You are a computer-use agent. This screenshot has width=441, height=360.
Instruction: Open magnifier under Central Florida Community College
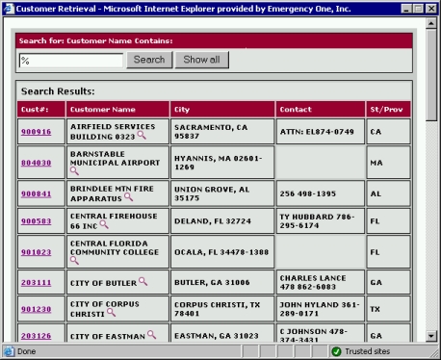click(x=74, y=261)
